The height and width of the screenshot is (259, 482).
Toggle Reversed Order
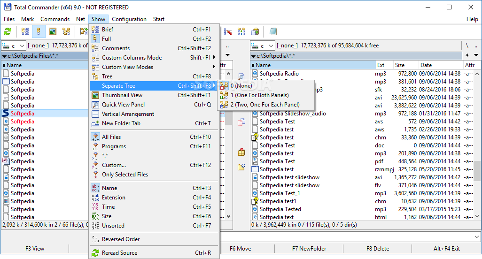(x=155, y=239)
